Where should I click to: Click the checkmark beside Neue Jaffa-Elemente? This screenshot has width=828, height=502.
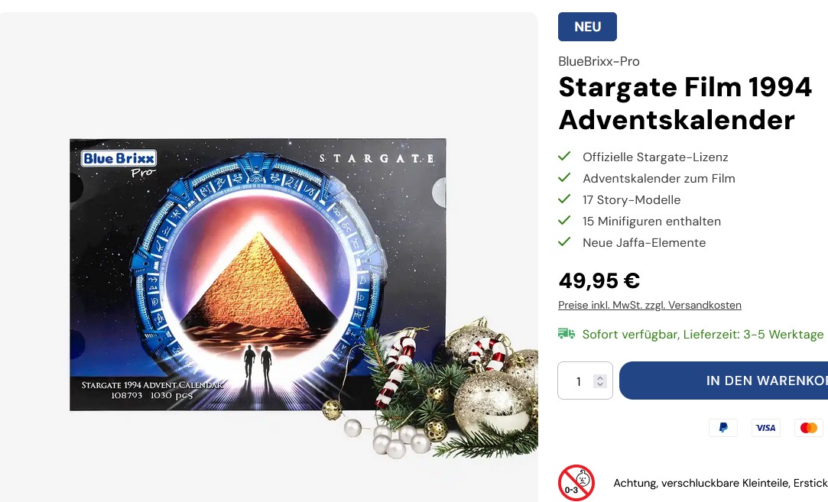coord(564,241)
